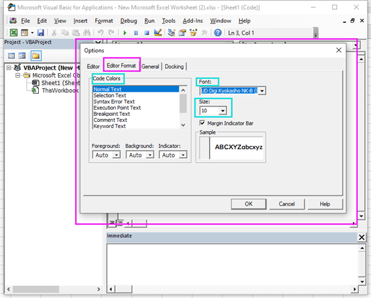Click the Find binoculars icon
The width and height of the screenshot is (371, 298).
tap(86, 33)
